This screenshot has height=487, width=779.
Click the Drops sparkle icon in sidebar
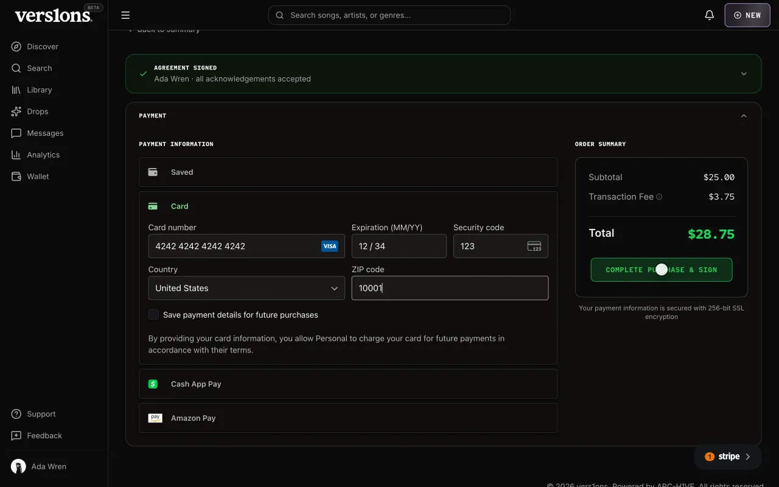click(x=16, y=111)
